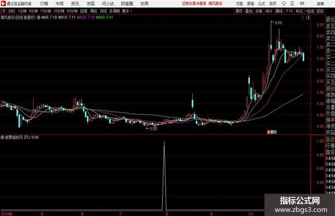This screenshot has height=216, width=335.
Task: Open the main chart indicator dropdown arrow
Action: coord(39,17)
